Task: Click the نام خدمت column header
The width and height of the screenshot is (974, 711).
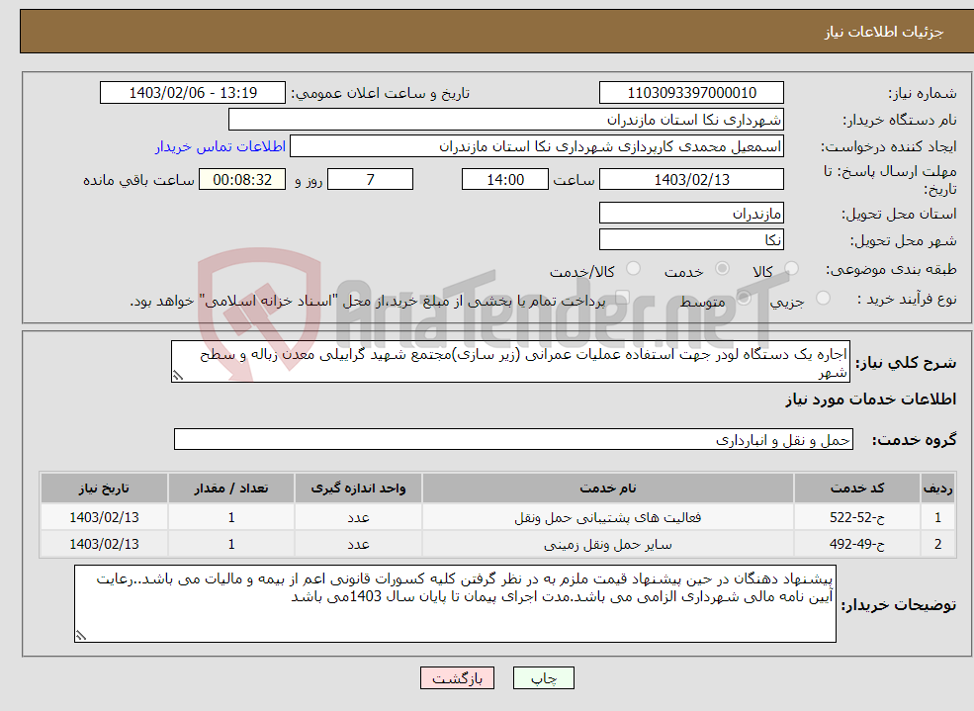Action: coord(607,489)
